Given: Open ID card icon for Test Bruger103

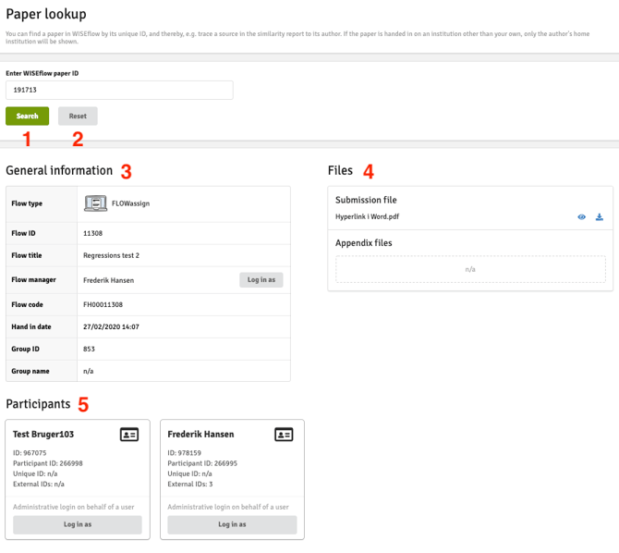Looking at the screenshot, I should (x=129, y=435).
